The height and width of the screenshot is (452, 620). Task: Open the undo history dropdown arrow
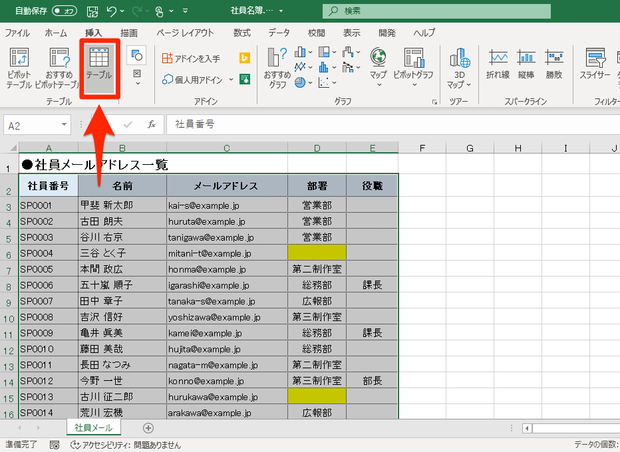[122, 11]
